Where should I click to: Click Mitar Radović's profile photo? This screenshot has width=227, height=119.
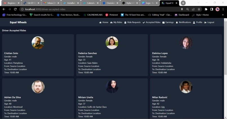pyautogui.click(x=186, y=87)
